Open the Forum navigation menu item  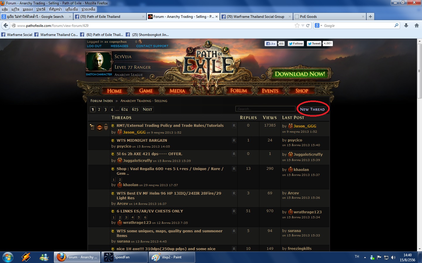pos(239,91)
